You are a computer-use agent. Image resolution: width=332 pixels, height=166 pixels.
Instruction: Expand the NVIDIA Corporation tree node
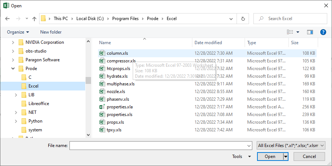(13, 42)
